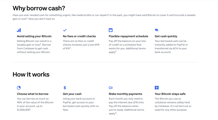218x120 pixels.
Task: Click the 'Make monthly payments' title
Action: pyautogui.click(x=125, y=94)
